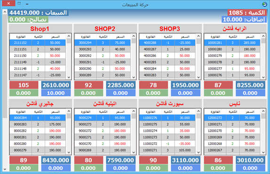Click the main window's left scrollbar down arrow
This screenshot has height=174, width=270.
[5, 169]
